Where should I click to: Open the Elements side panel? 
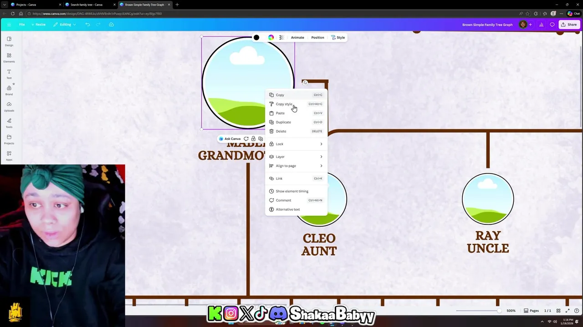pyautogui.click(x=9, y=58)
